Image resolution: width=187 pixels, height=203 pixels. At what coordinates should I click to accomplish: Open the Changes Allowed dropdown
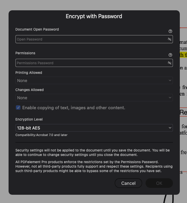(94, 98)
